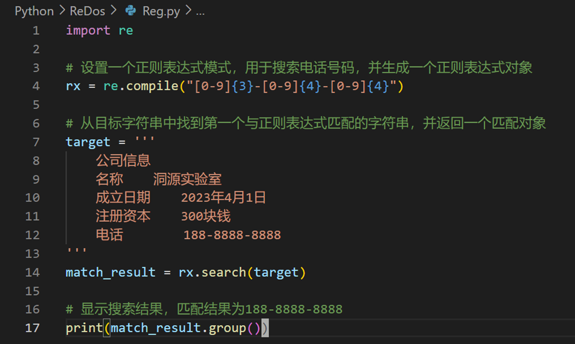
Task: Click the "target" variable on line 7
Action: click(x=88, y=142)
